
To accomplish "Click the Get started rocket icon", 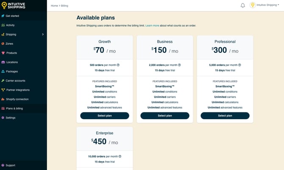I will (x=3, y=16).
